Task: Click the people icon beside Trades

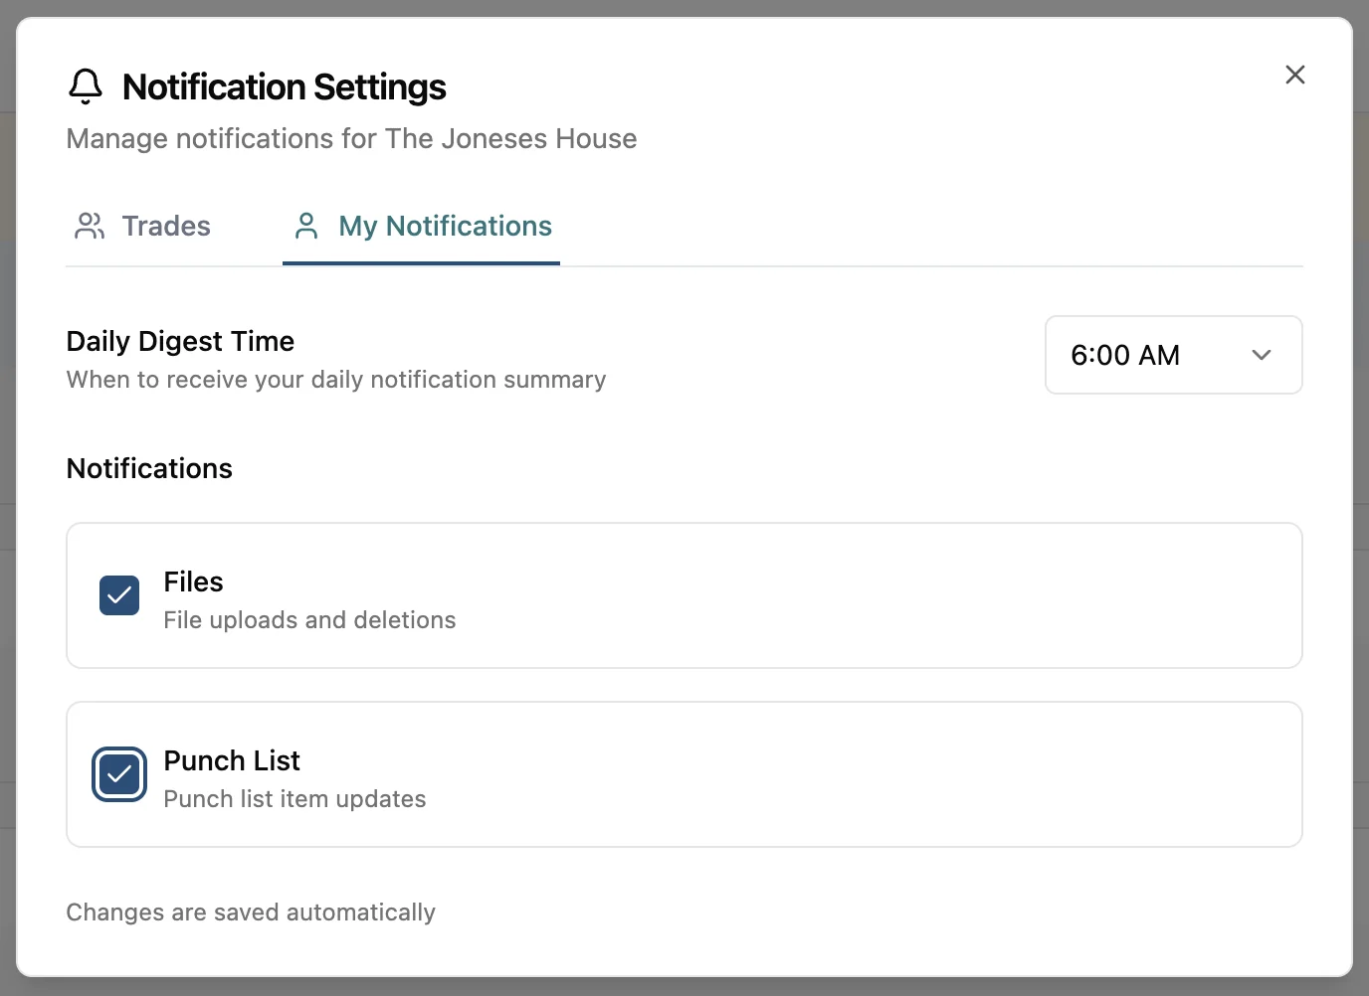Action: coord(90,226)
